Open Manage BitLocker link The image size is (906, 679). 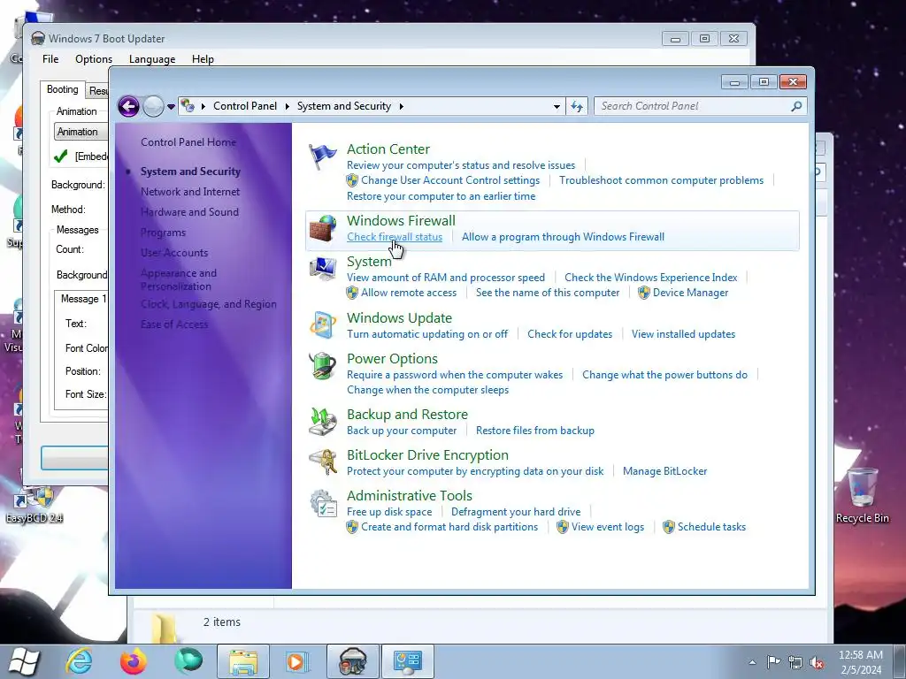pos(665,471)
